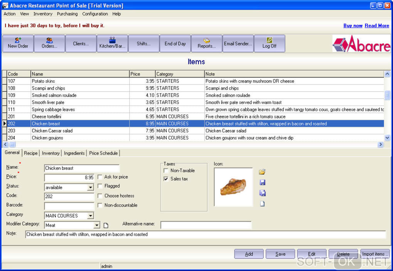
Task: Open the Reports toolbar button
Action: [x=207, y=44]
